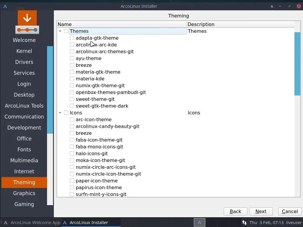Go to the Graphics step

24,193
